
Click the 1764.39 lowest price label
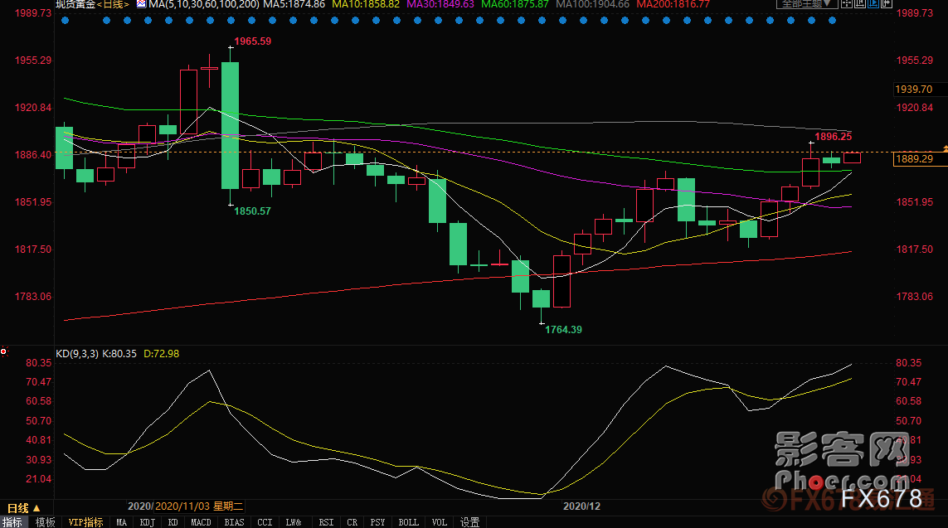(x=563, y=329)
